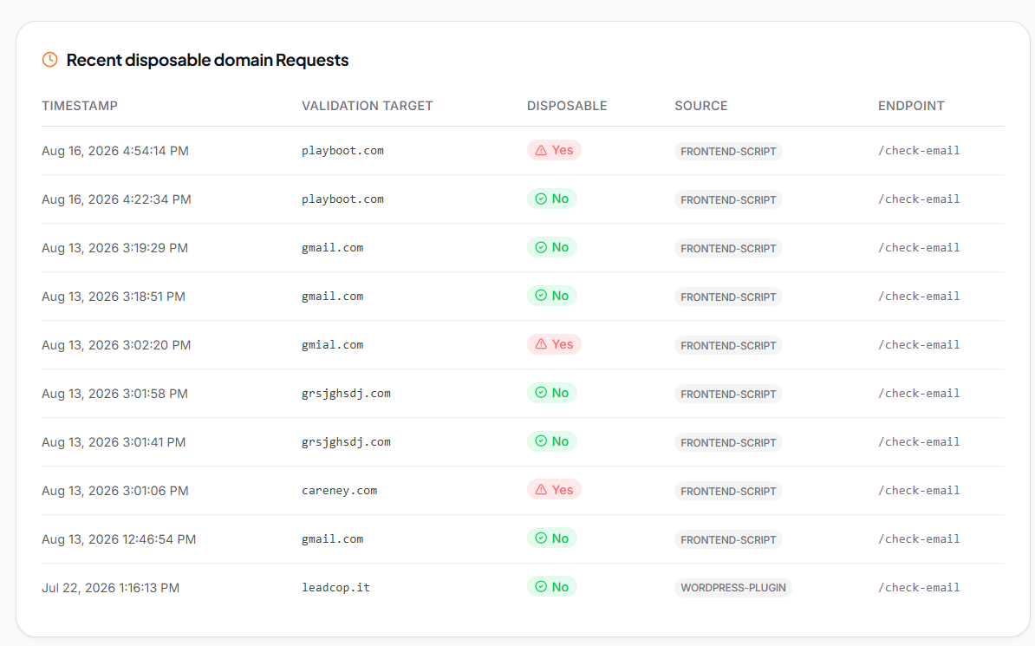Click the clock icon beside Recent disposable domain Requests

50,60
